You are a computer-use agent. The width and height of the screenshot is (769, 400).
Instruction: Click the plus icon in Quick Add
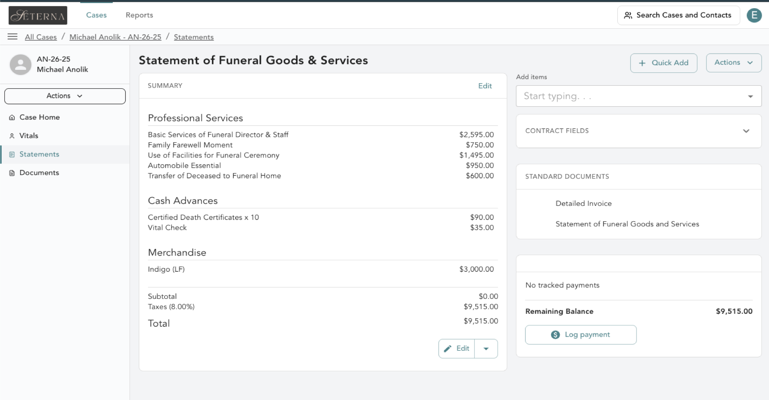[642, 63]
